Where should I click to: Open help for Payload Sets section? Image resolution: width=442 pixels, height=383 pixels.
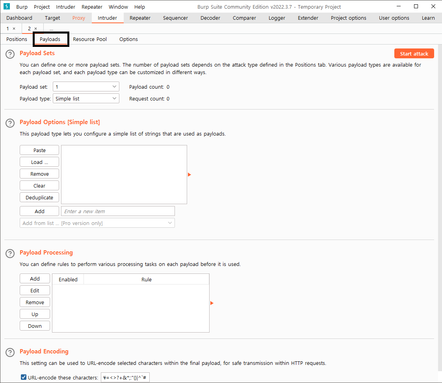10,54
